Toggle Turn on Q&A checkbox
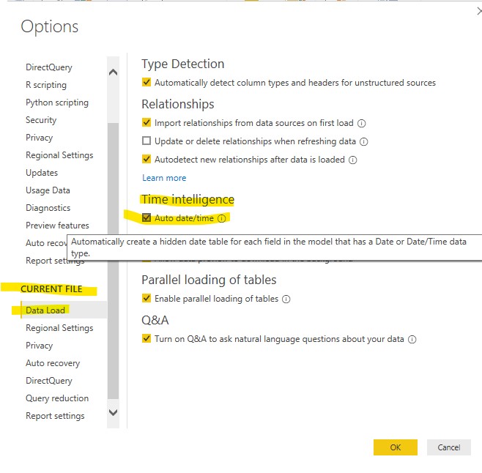Viewport: 482px width, 473px height. click(x=147, y=338)
